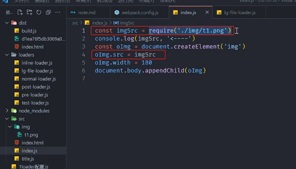Image resolution: width=296 pixels, height=169 pixels.
Task: Close the index.js editor tab
Action: click(x=207, y=12)
